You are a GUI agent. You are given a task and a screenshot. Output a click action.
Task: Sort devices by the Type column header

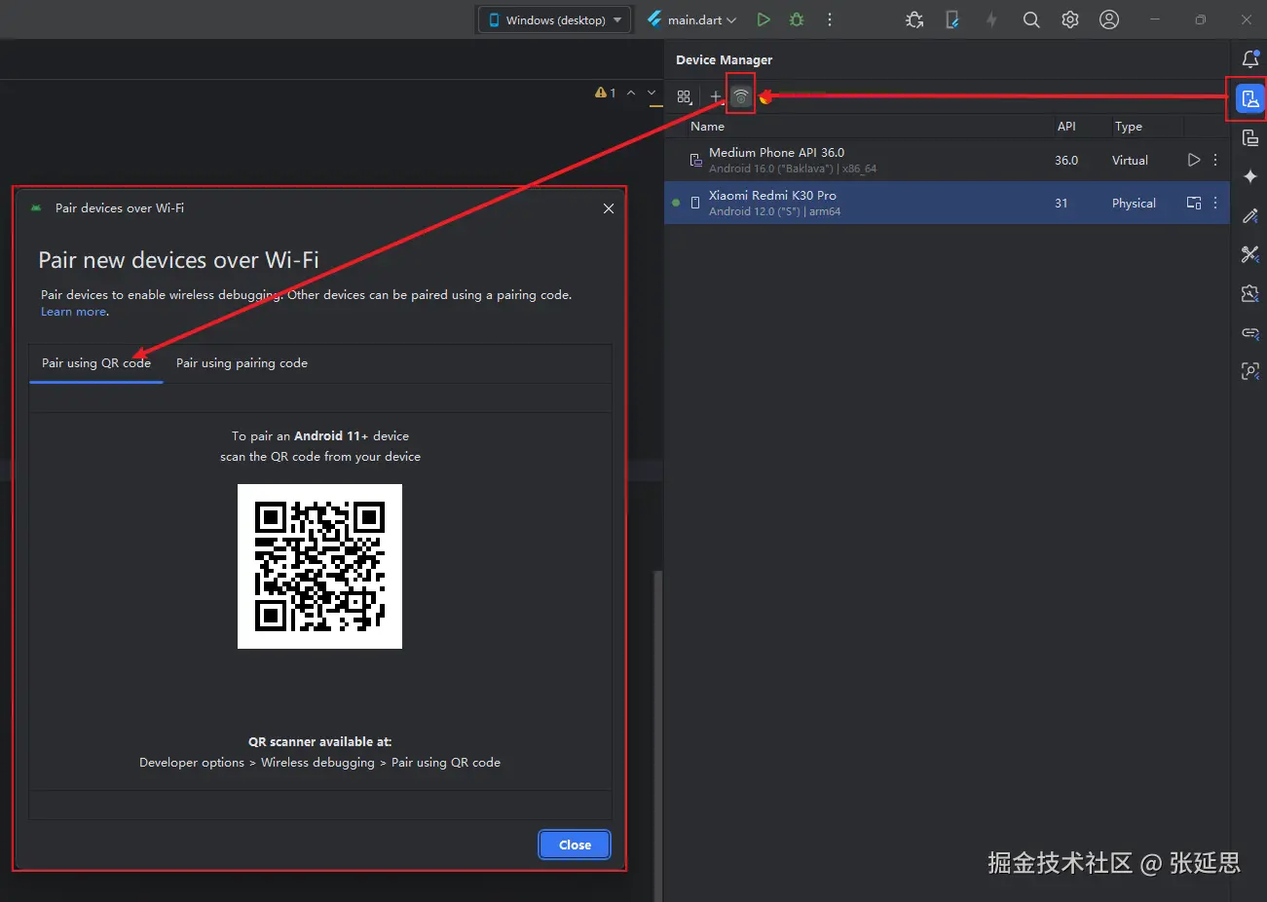point(1128,127)
